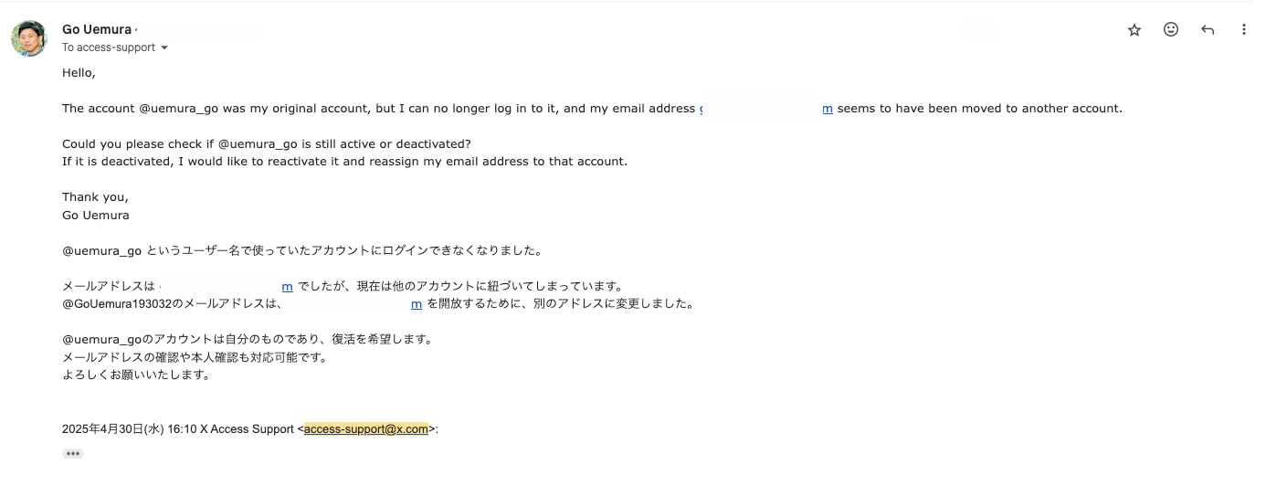
Task: Expand recipient details arrow beside access-support
Action: point(164,48)
